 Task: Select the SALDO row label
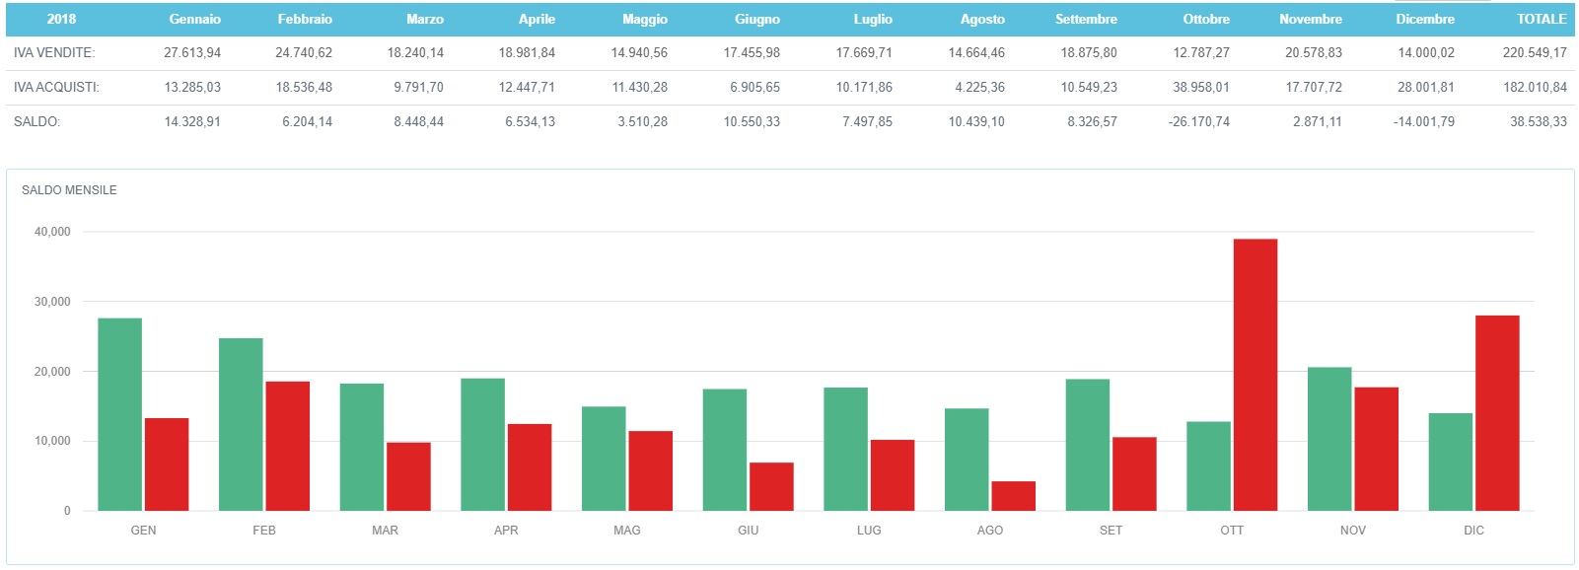[x=36, y=121]
